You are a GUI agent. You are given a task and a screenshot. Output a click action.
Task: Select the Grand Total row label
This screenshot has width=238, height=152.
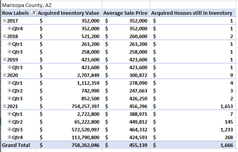coord(16,145)
